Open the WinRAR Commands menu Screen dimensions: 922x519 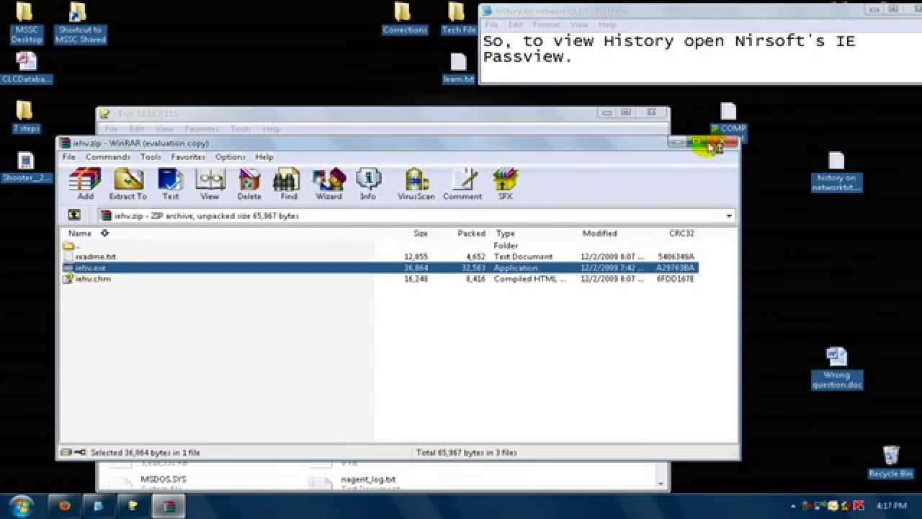(107, 156)
